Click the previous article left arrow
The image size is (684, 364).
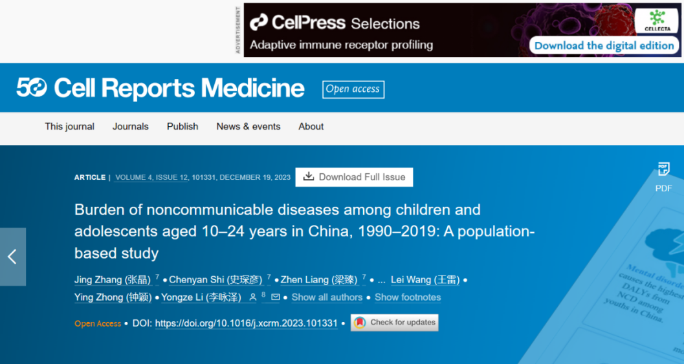[12, 257]
